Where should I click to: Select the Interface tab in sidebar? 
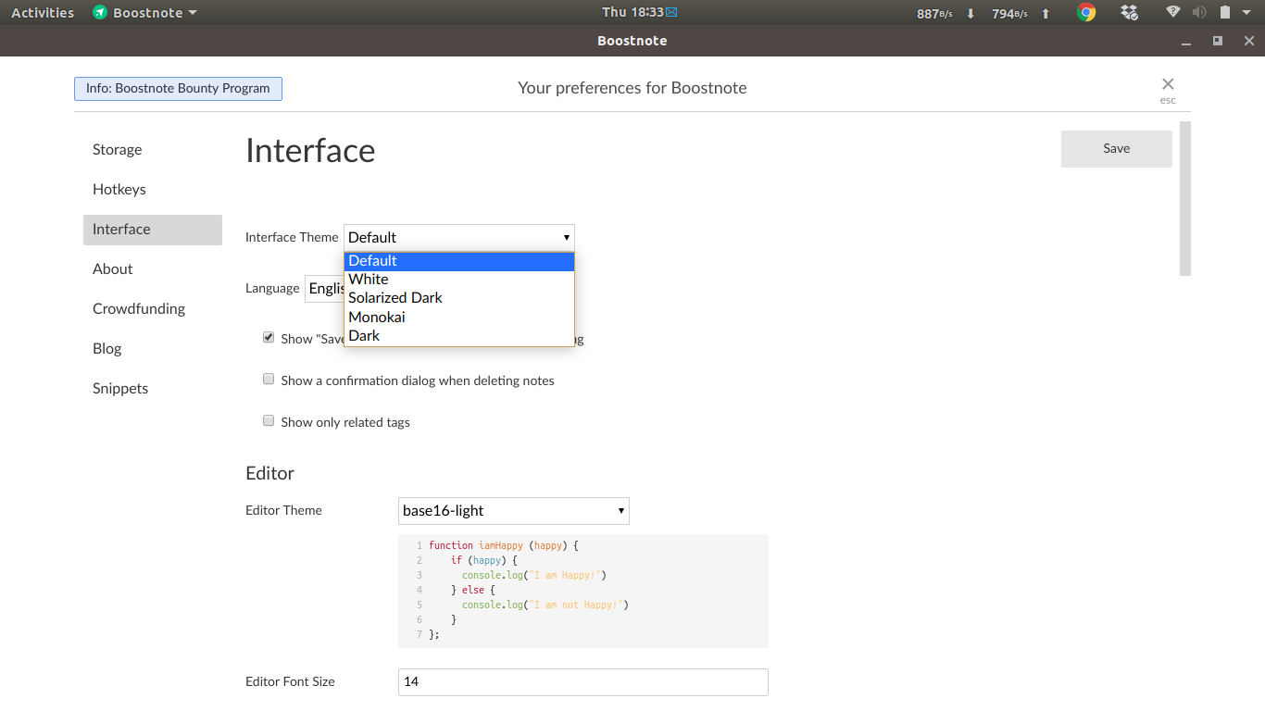[153, 230]
